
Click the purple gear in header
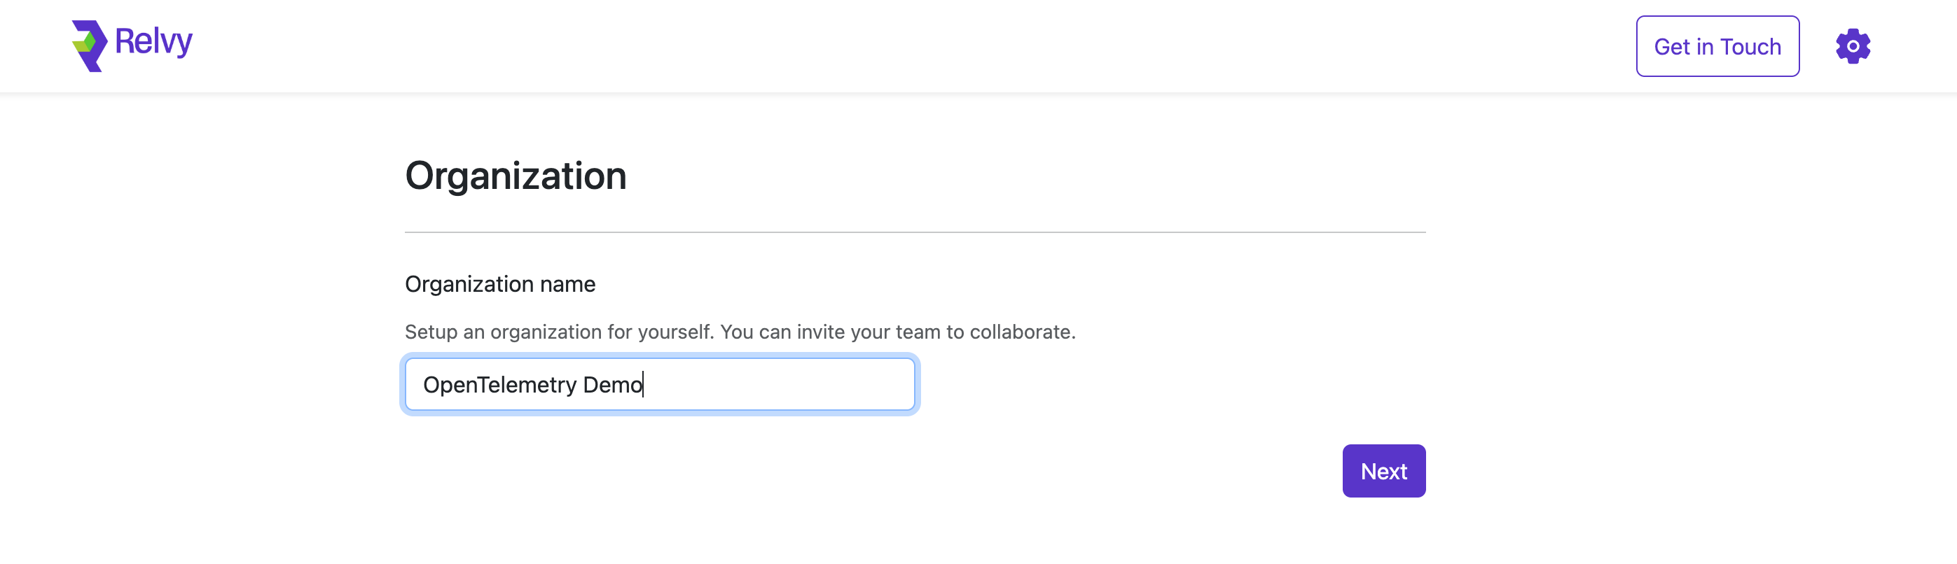tap(1853, 46)
